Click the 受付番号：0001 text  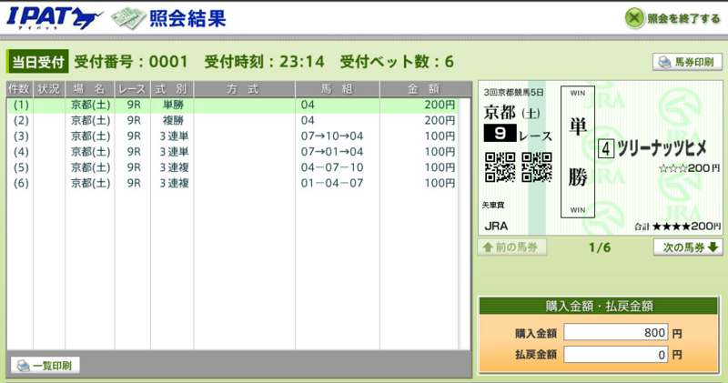pyautogui.click(x=131, y=62)
